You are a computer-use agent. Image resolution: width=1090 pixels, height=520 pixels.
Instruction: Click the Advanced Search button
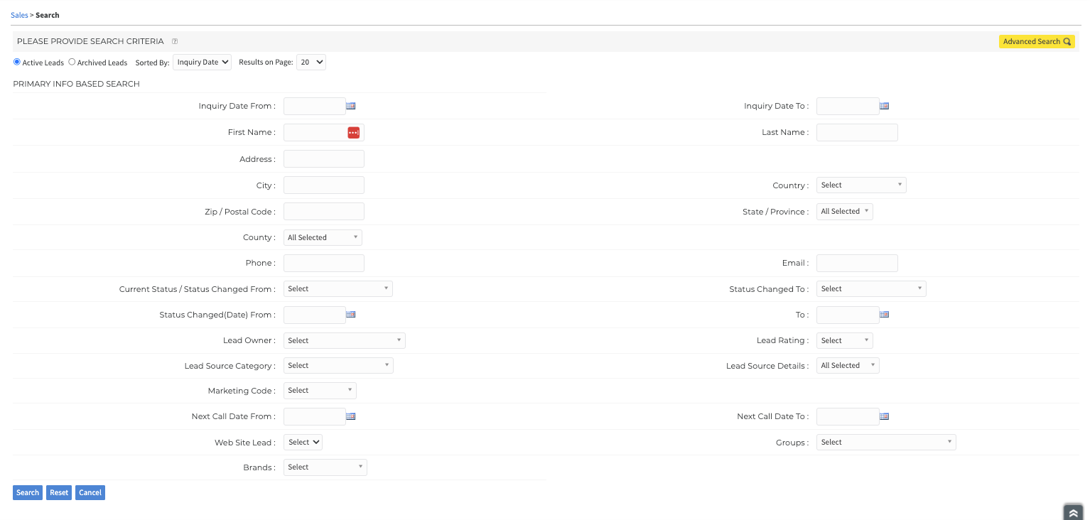(x=1036, y=42)
